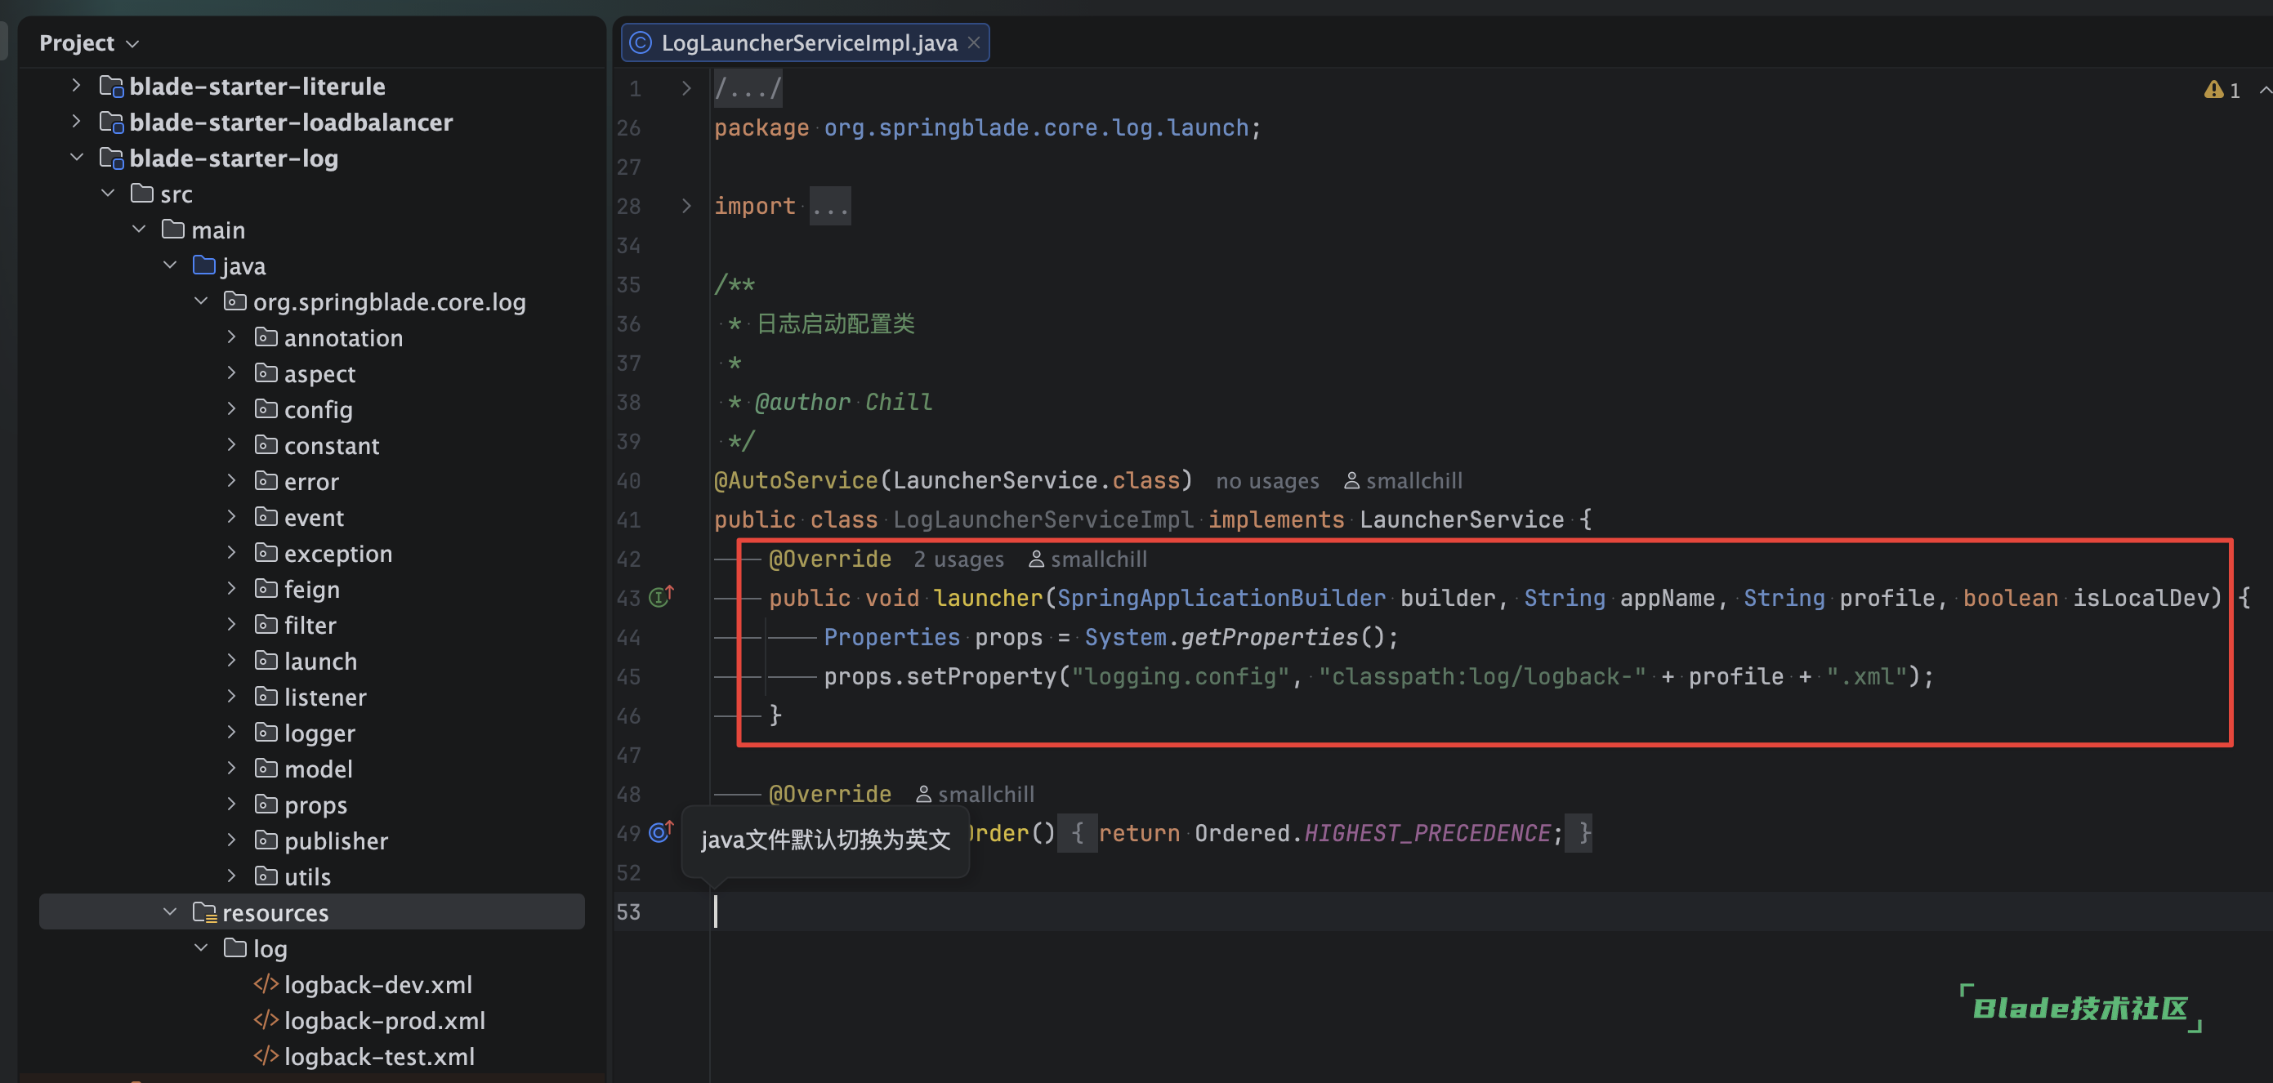This screenshot has width=2273, height=1083.
Task: Expand the launch package
Action: (231, 660)
